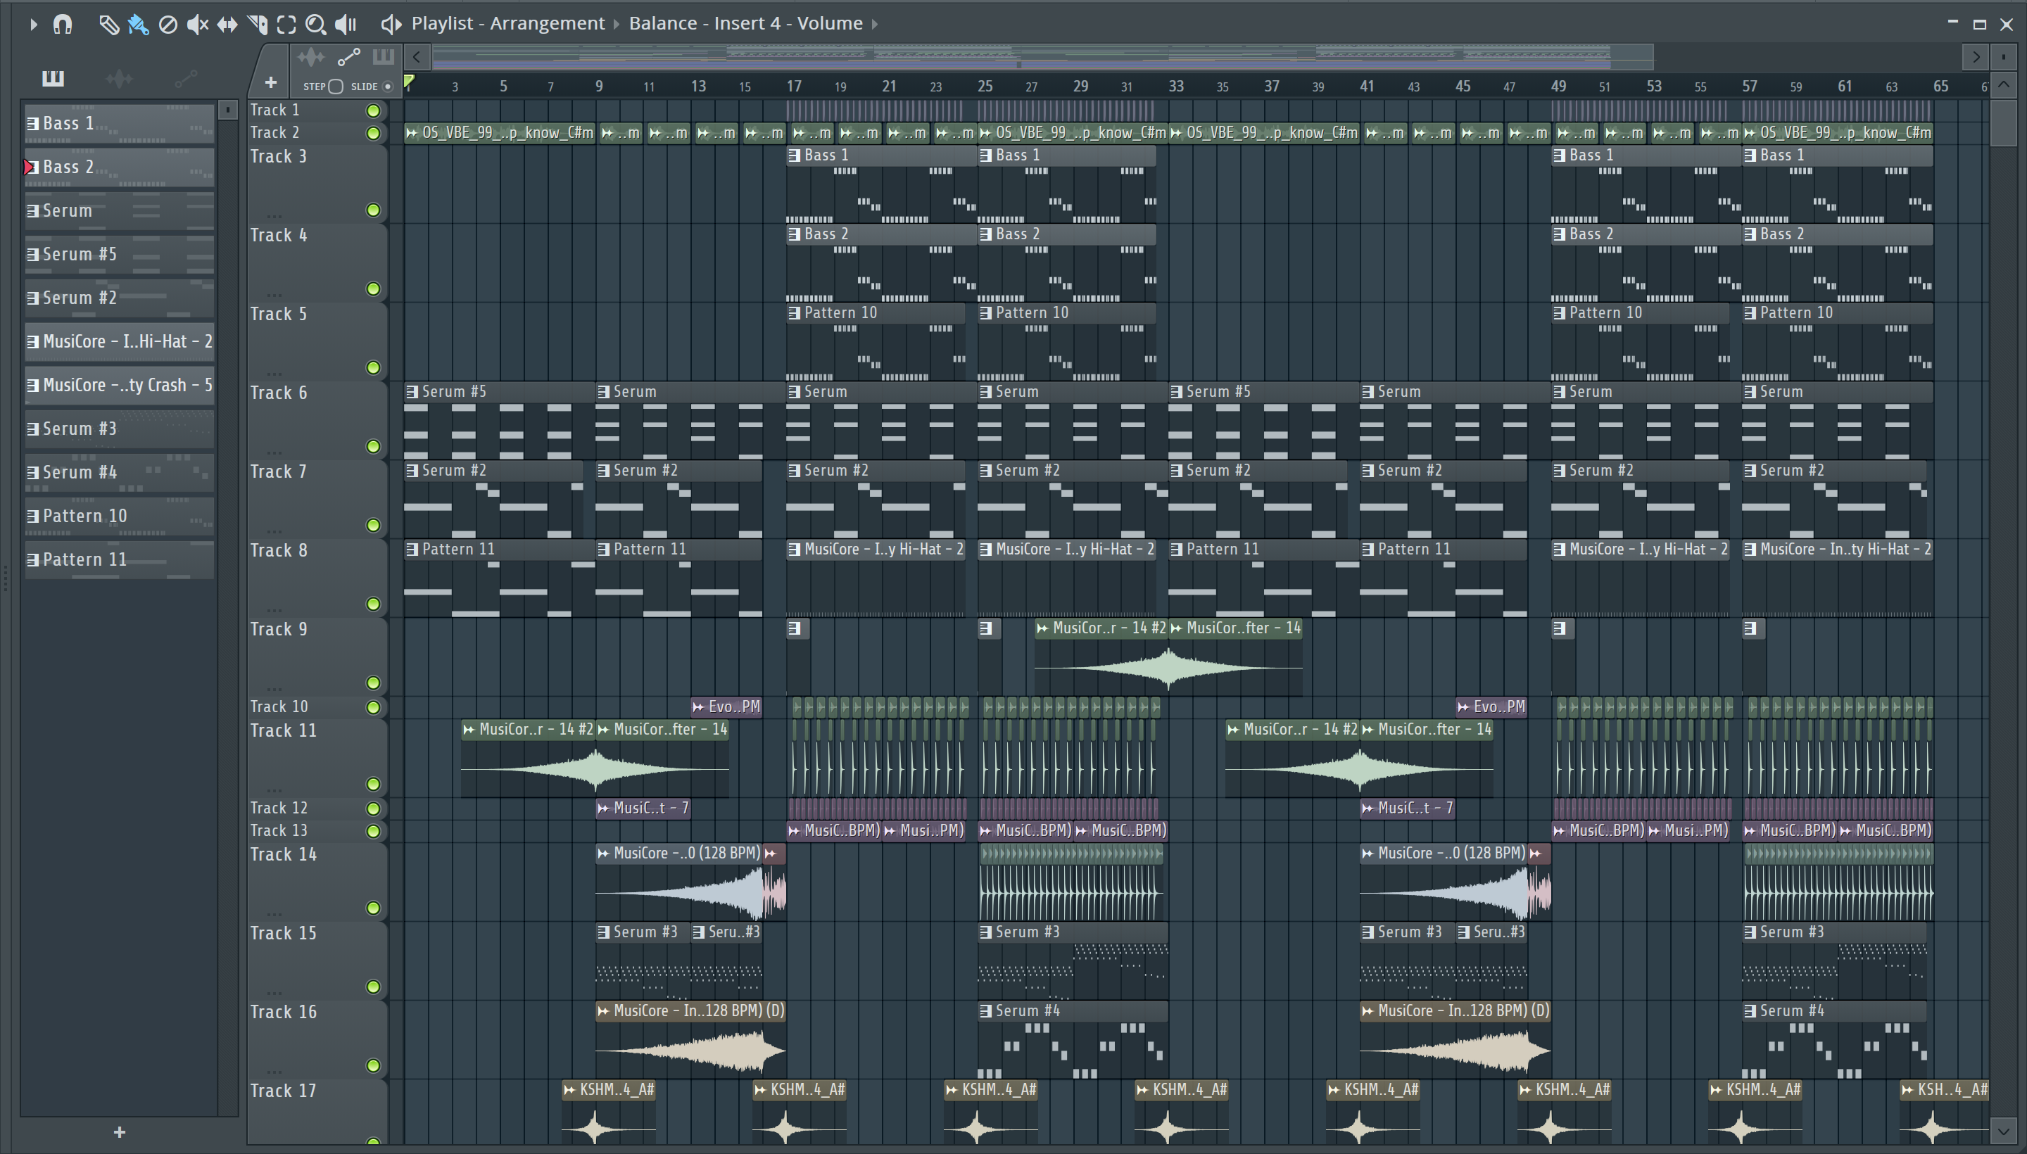Screen dimensions: 2027x1154
Task: Select Serum #4 pattern in picker
Action: point(119,472)
